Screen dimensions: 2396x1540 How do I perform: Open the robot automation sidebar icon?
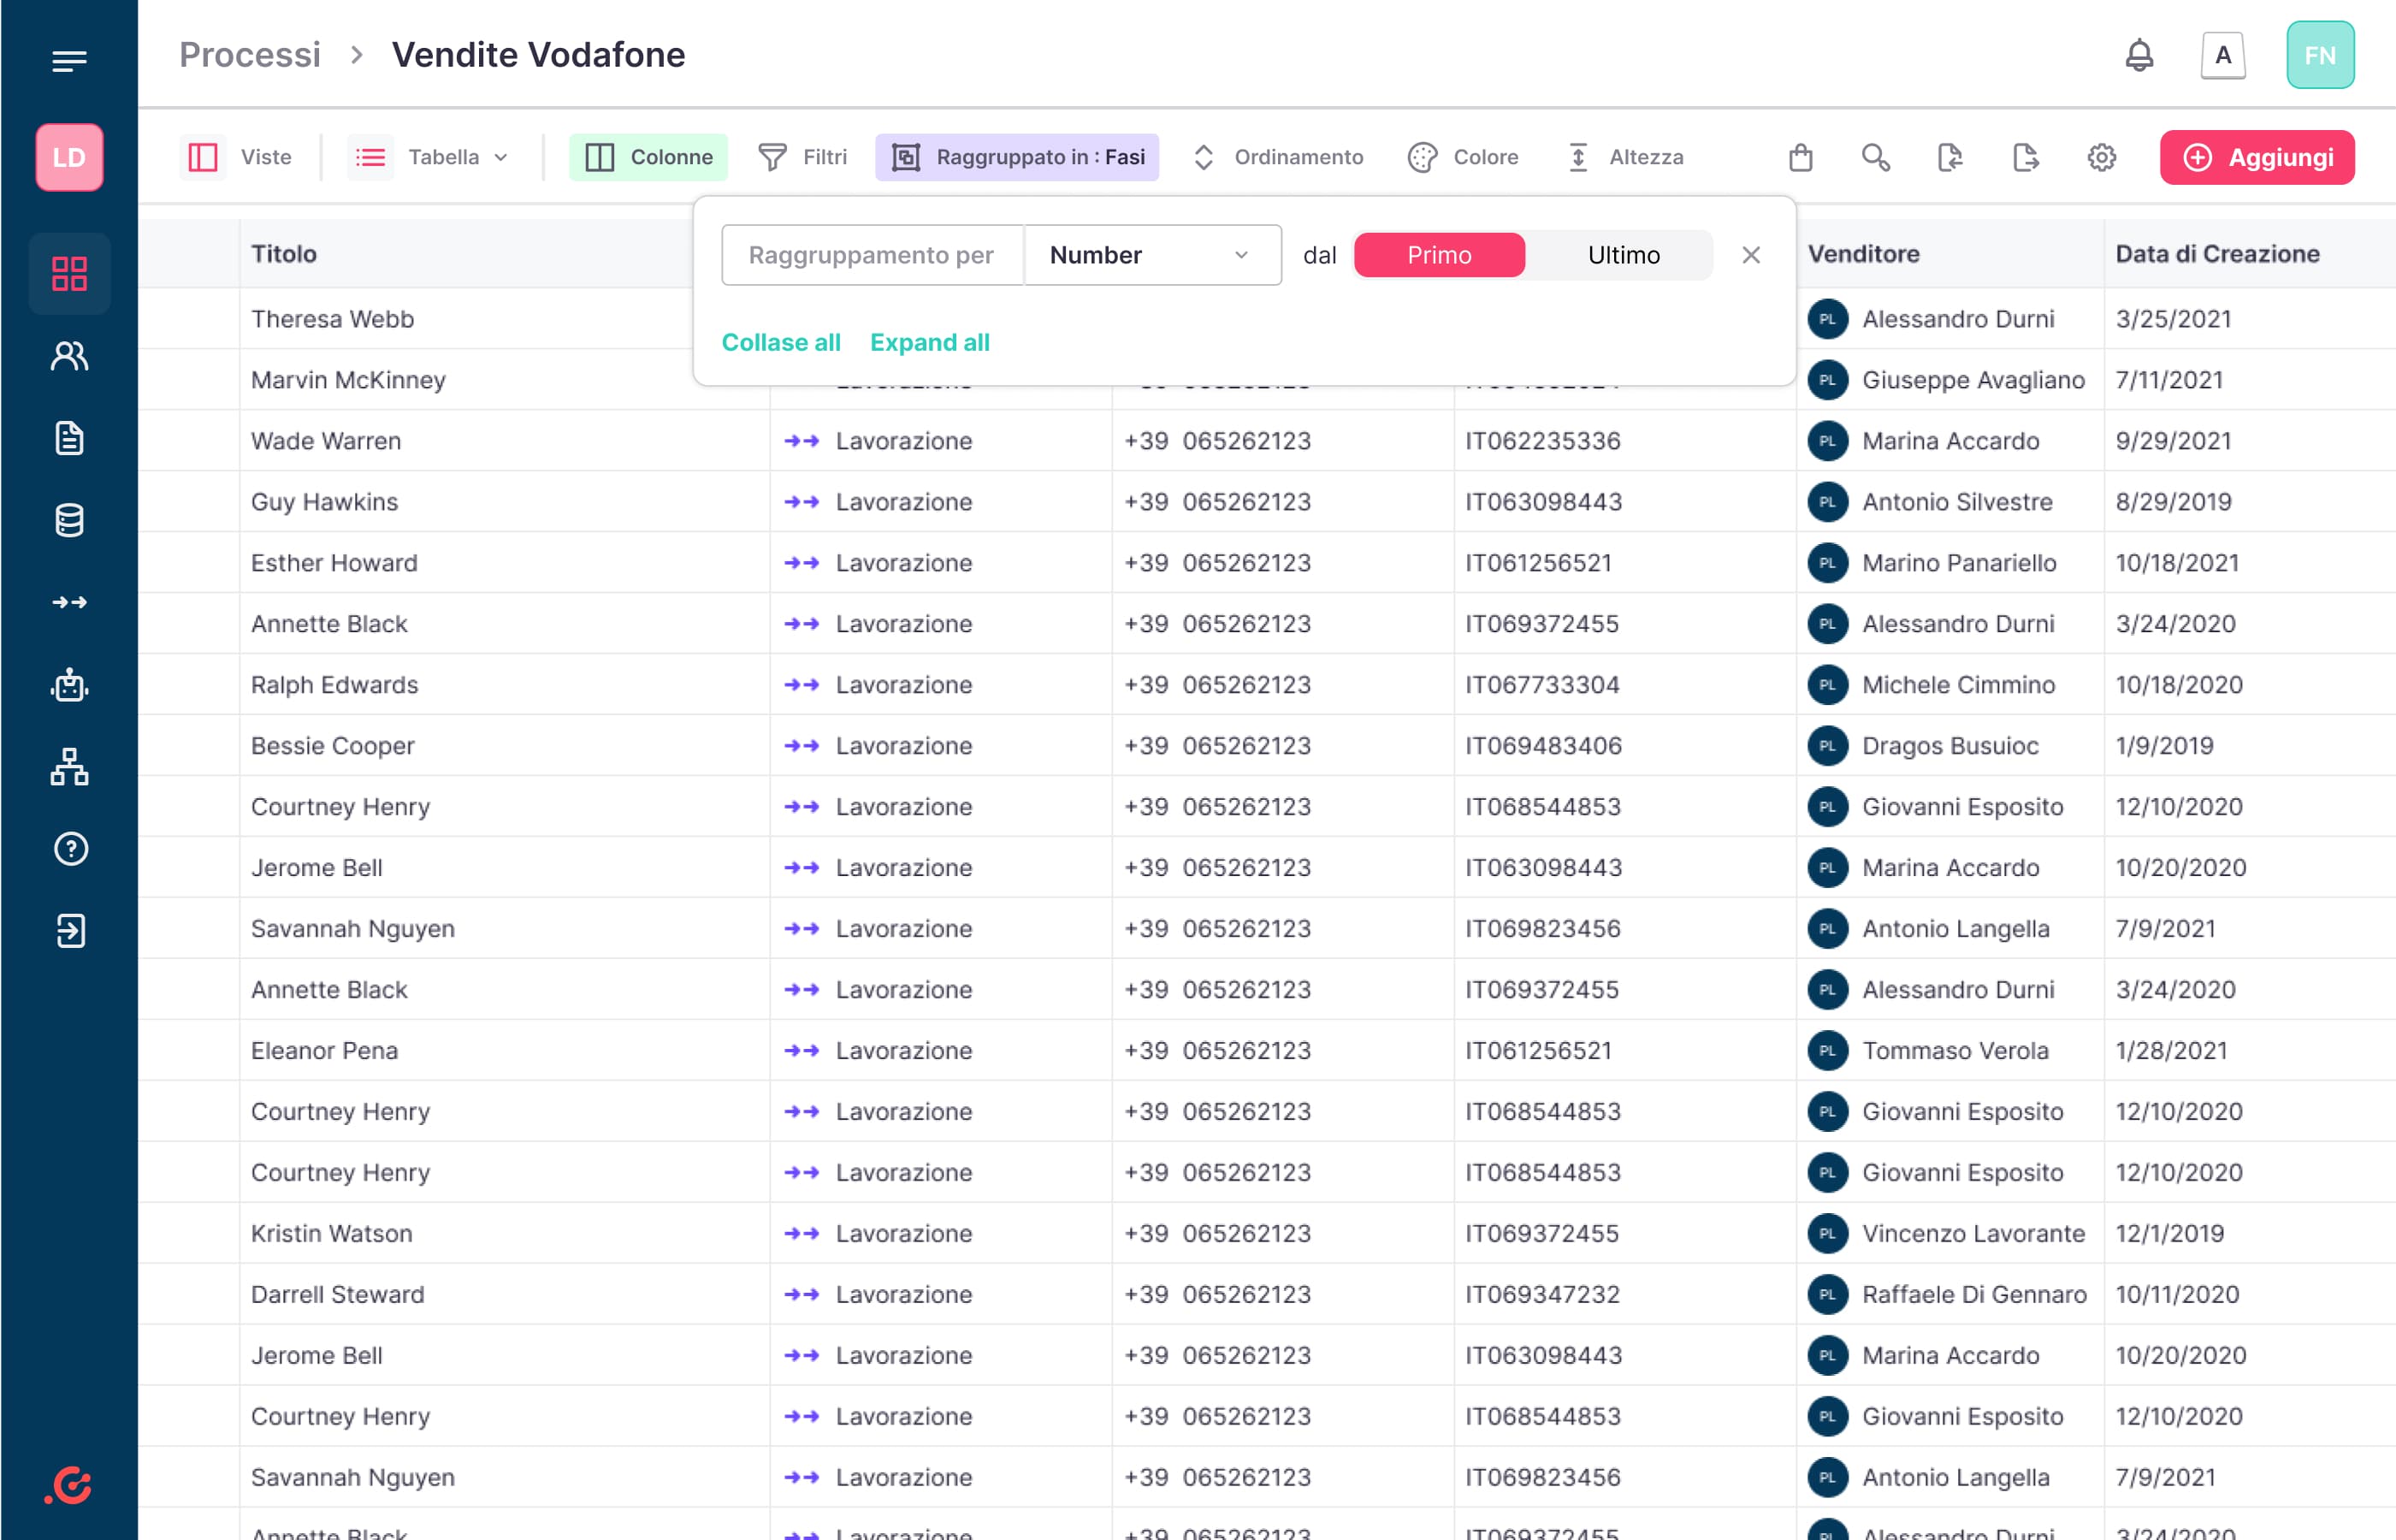(69, 685)
